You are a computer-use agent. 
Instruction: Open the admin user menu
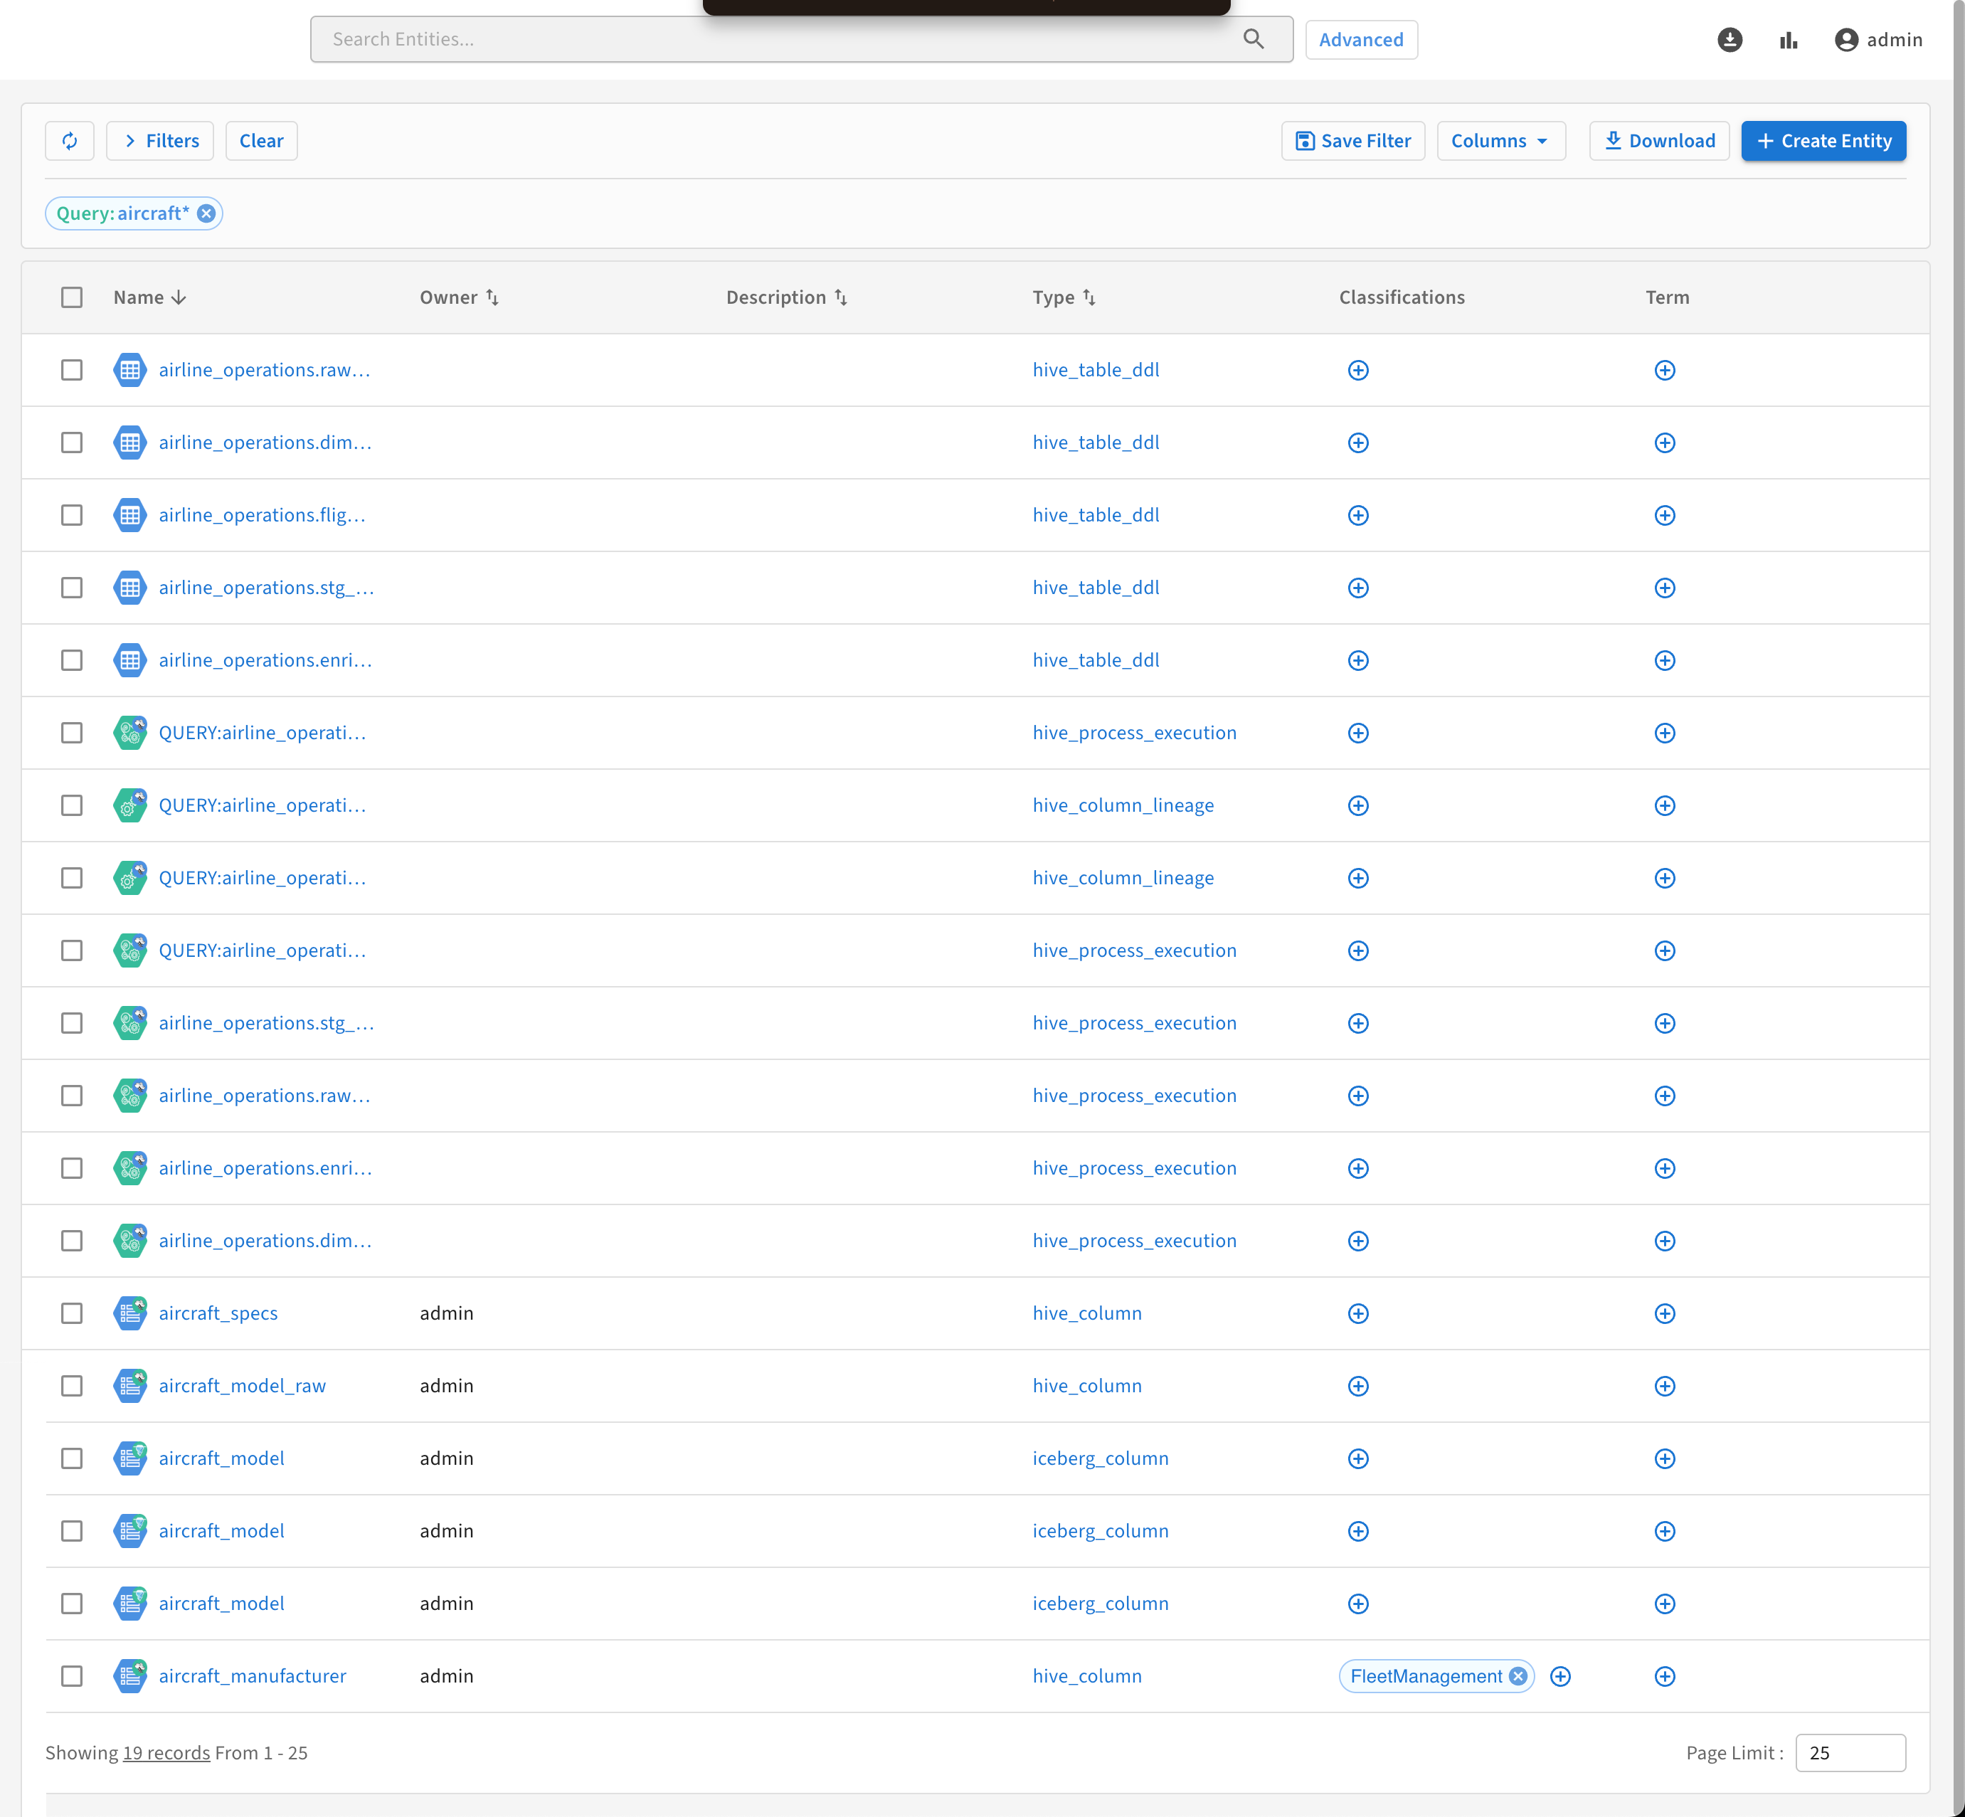click(x=1877, y=39)
